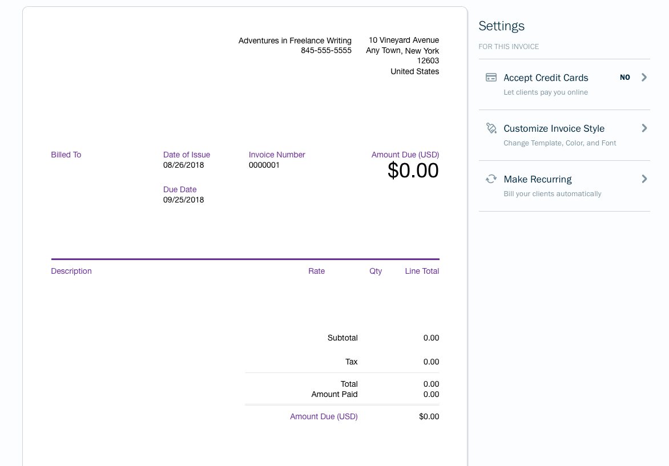Screen dimensions: 669x466
Task: Click the credit card icon beside Accept Credit Cards
Action: tap(491, 78)
